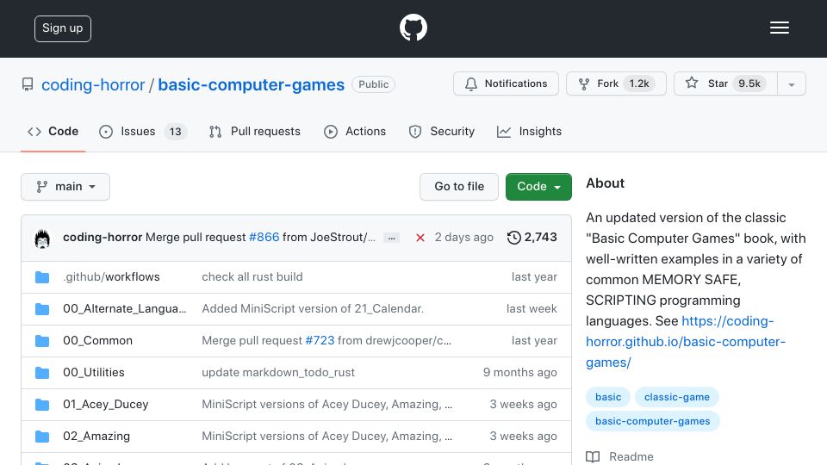Click the 'last week' timestamp
Screen dimensions: 827x465
[532, 308]
